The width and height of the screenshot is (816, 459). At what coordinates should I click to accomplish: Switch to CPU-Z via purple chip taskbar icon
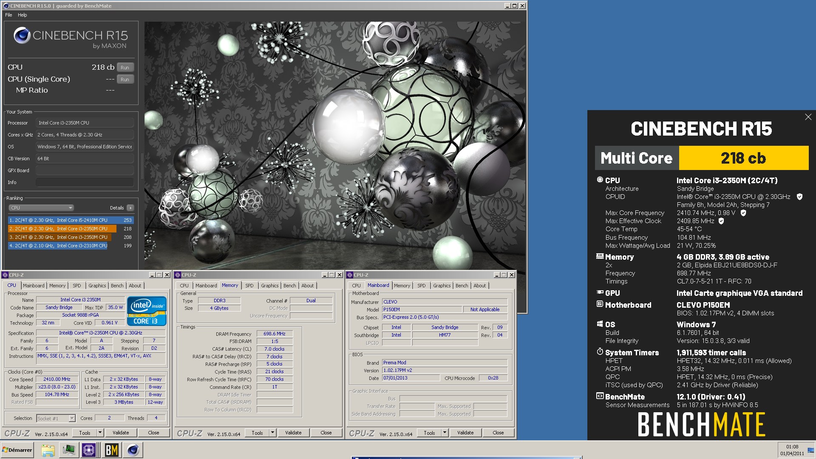pyautogui.click(x=89, y=450)
